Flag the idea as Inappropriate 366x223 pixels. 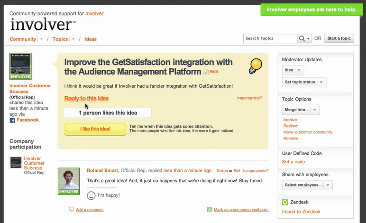point(249,98)
